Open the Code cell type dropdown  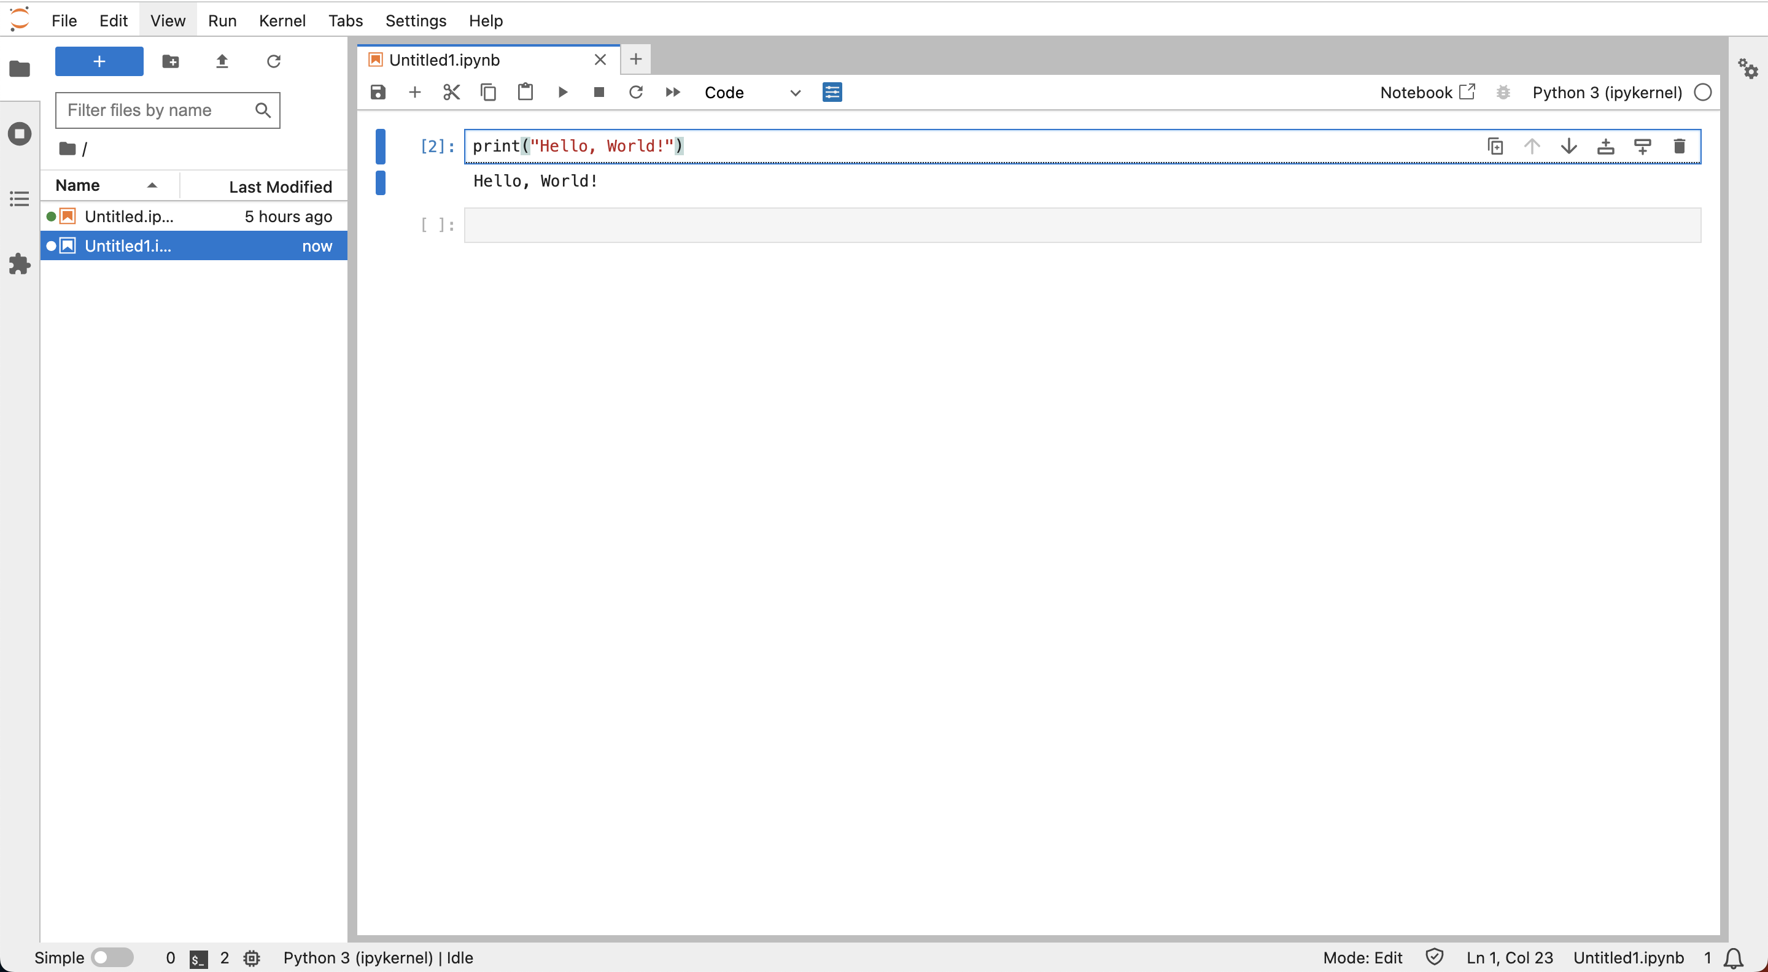click(x=751, y=92)
